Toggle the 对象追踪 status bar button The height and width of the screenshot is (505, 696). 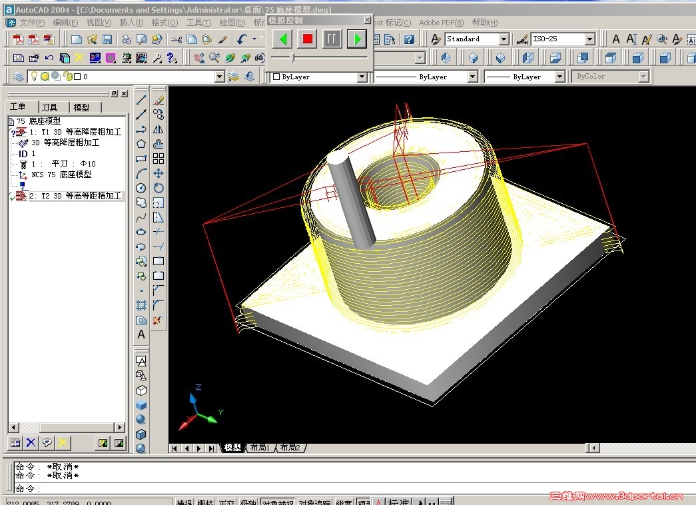(x=314, y=502)
